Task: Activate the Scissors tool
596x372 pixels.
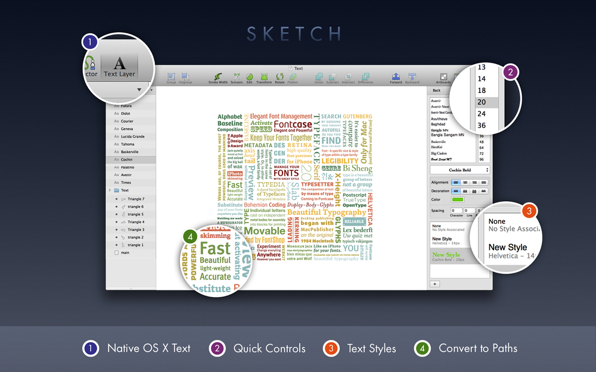Action: point(237,78)
